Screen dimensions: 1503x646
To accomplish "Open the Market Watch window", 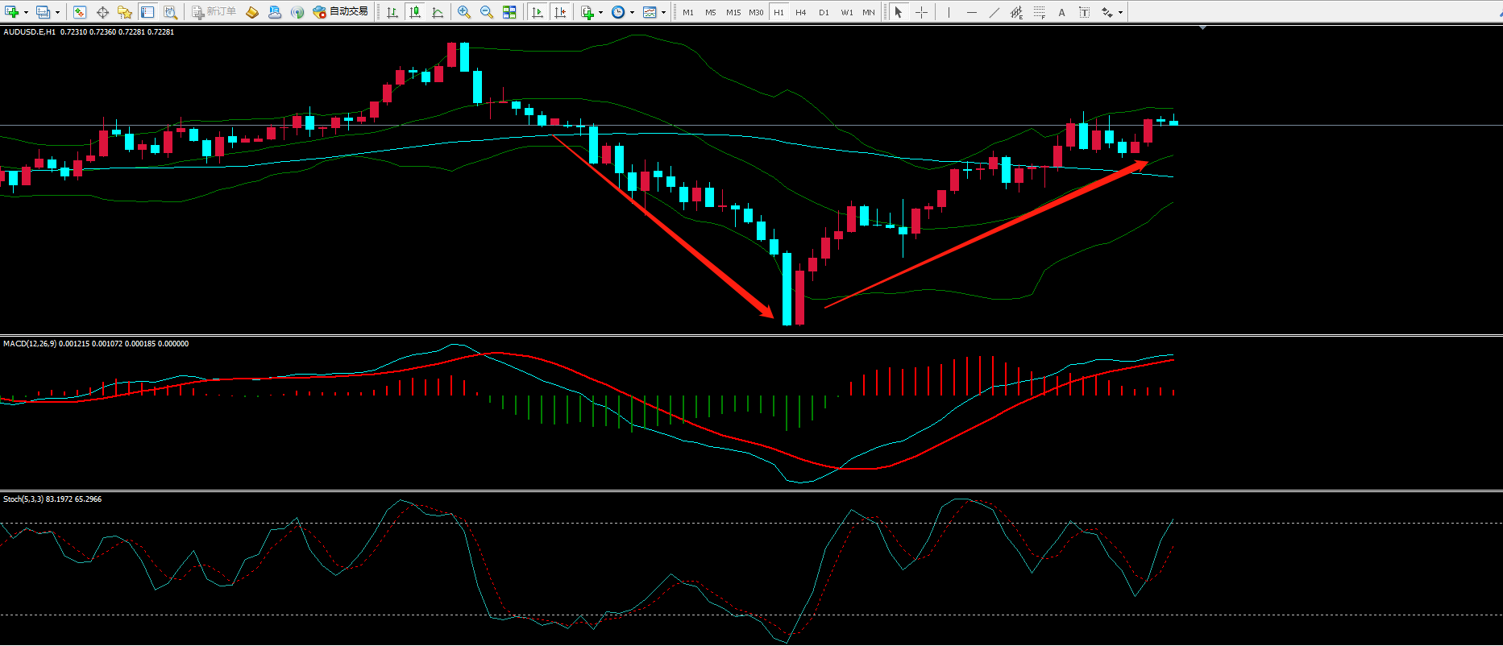I will (80, 12).
